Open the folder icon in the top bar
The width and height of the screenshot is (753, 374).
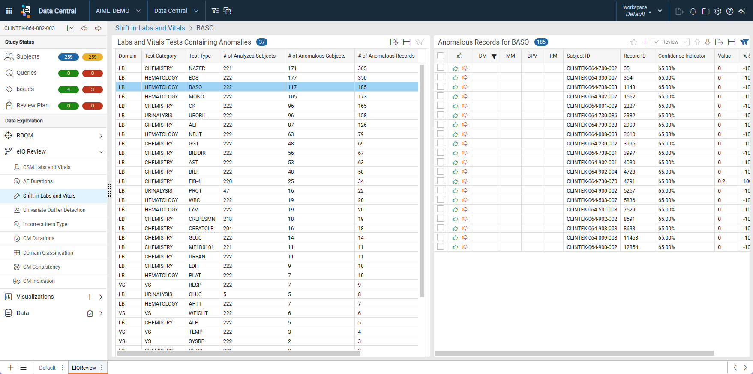pos(706,11)
